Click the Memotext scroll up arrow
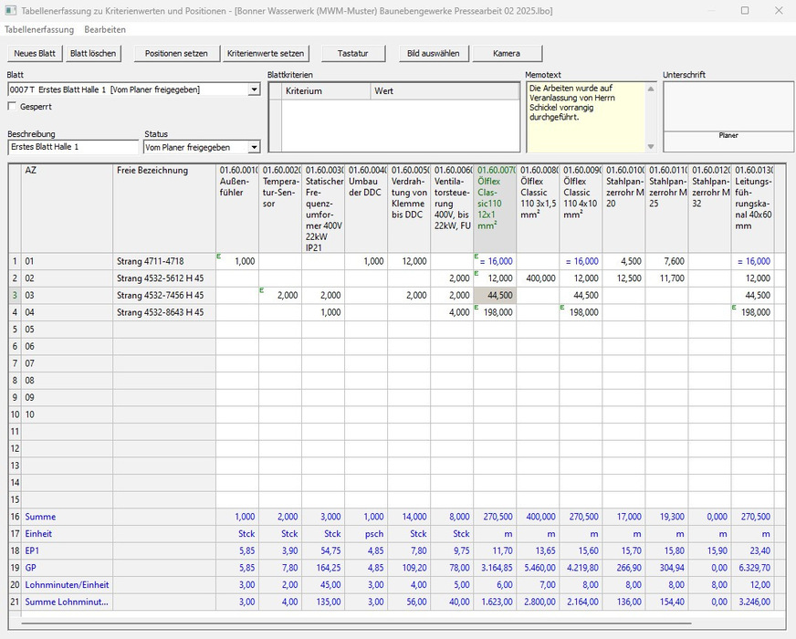The image size is (796, 639). [x=651, y=89]
